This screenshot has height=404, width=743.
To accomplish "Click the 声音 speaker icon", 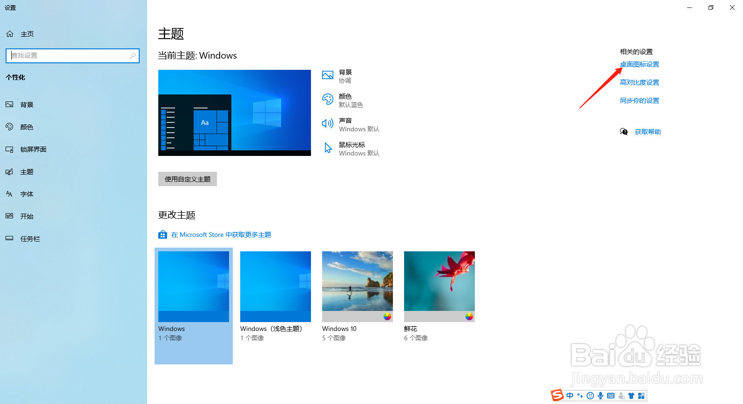I will (x=328, y=123).
